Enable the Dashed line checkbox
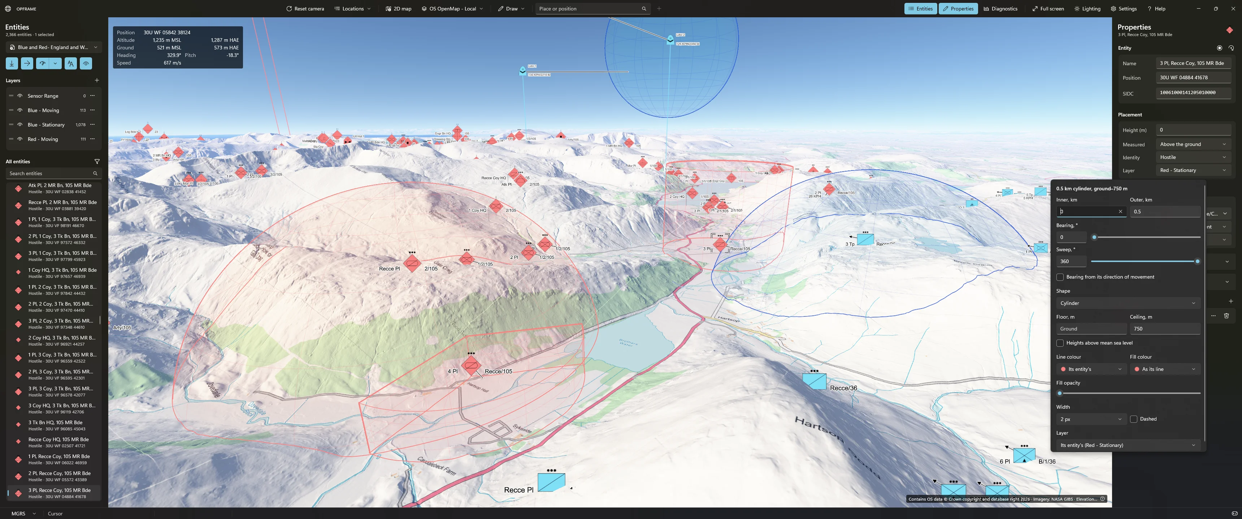 1134,419
